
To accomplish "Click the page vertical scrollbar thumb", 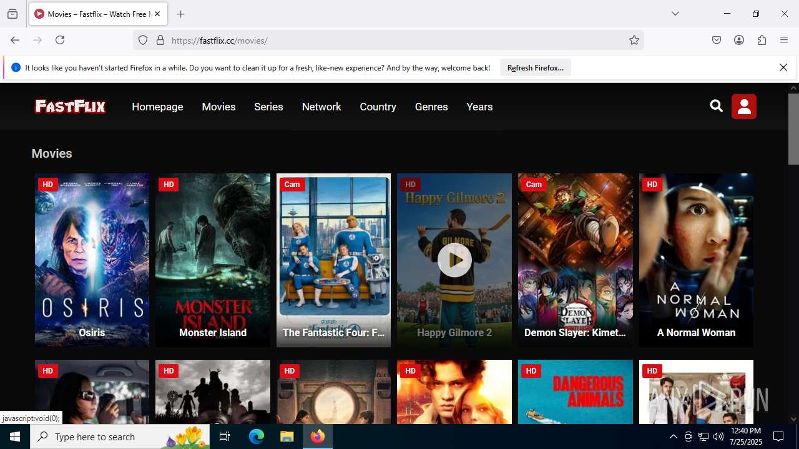I will tap(793, 129).
